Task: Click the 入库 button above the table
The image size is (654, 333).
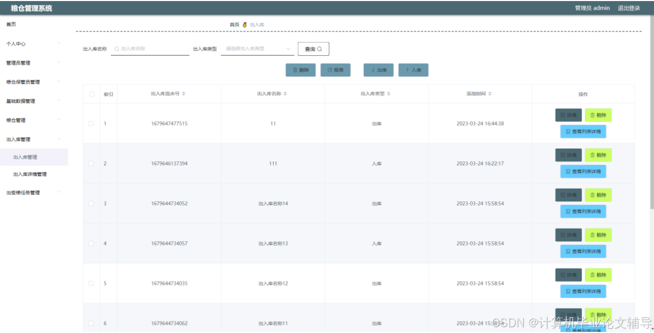Action: (413, 70)
